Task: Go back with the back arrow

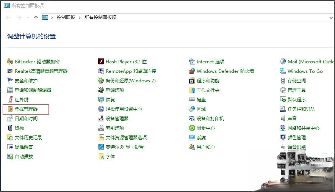Action: coord(8,18)
